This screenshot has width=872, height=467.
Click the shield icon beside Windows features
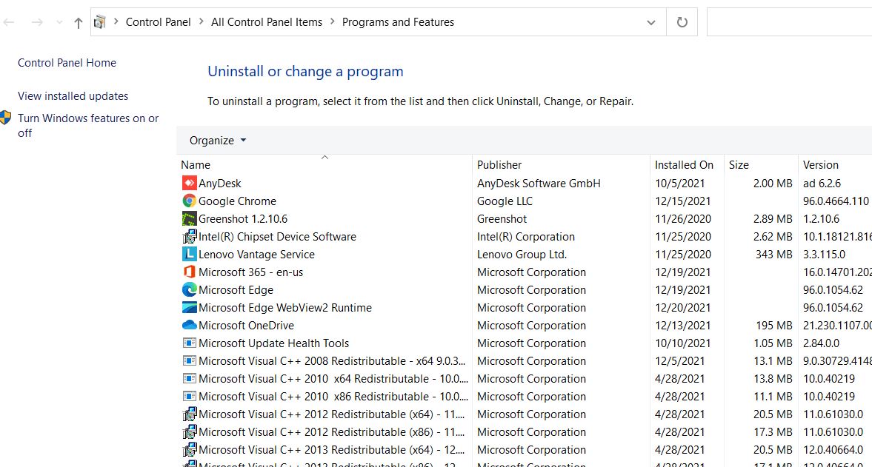pyautogui.click(x=6, y=117)
